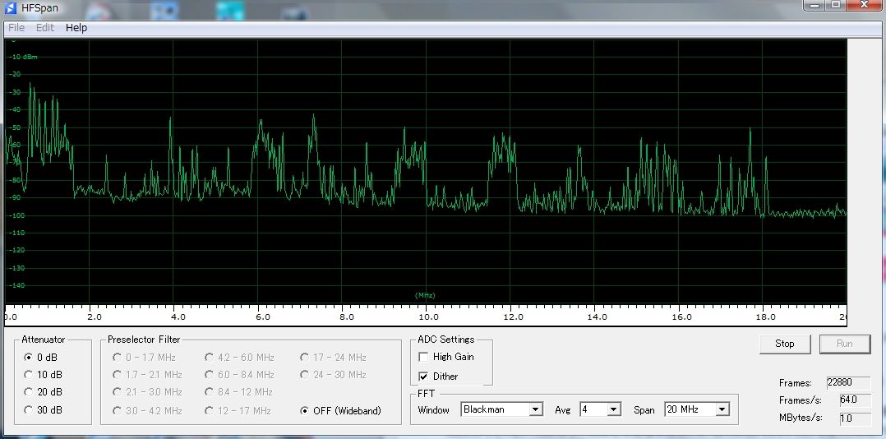Choose the 8.4 - 12 MHz preselector filter
886x439 pixels.
click(x=238, y=391)
